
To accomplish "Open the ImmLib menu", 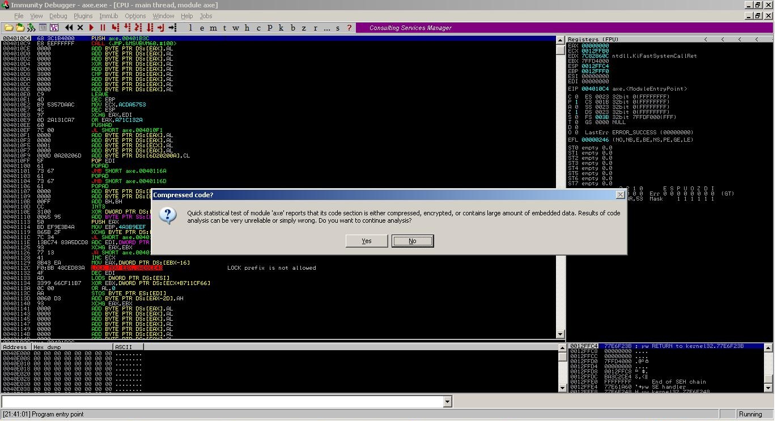I will 108,16.
